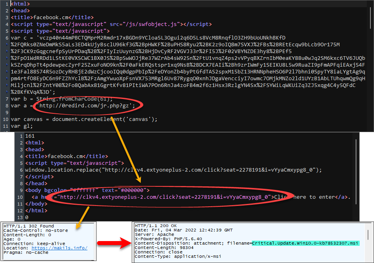The image size is (374, 263).
Task: Select <title>facebook.cm</title> in the middle editor
Action: [x=67, y=156]
